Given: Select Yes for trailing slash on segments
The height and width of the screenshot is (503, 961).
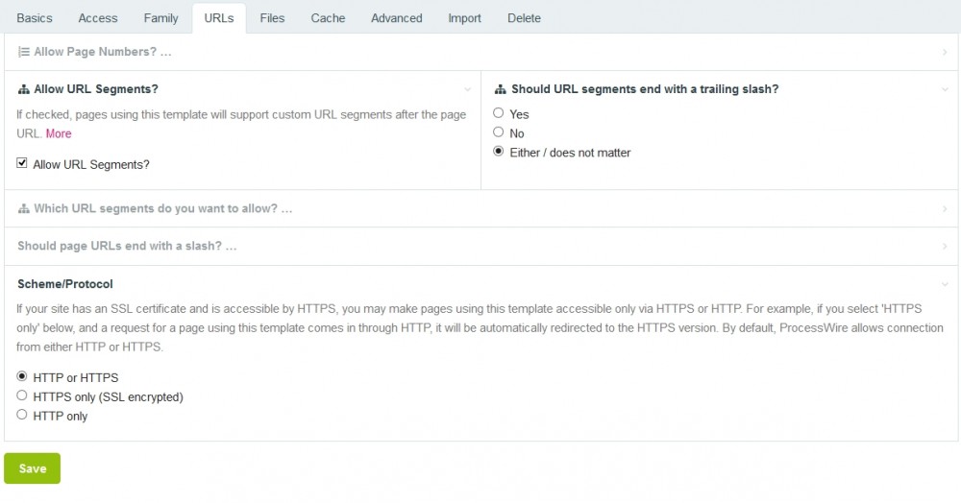Looking at the screenshot, I should tap(499, 113).
